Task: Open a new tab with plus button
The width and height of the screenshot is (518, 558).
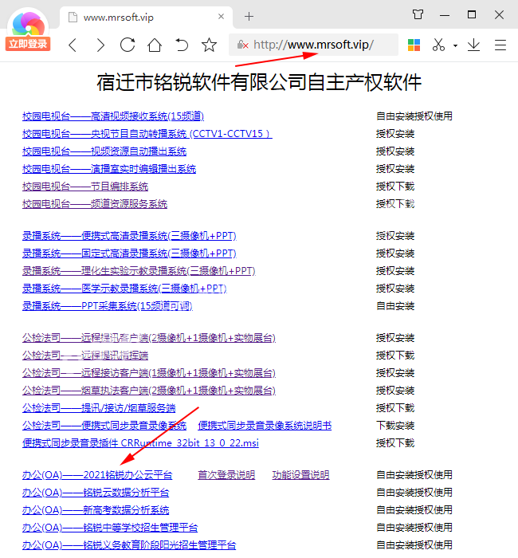Action: click(249, 17)
